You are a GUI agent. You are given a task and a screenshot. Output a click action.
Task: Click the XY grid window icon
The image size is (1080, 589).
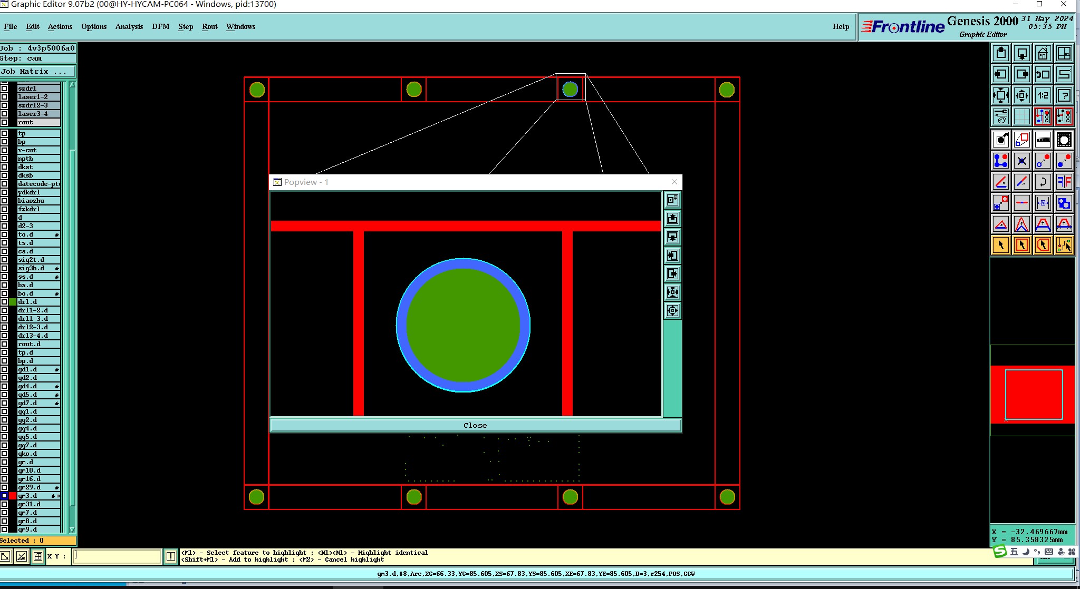coord(1064,53)
